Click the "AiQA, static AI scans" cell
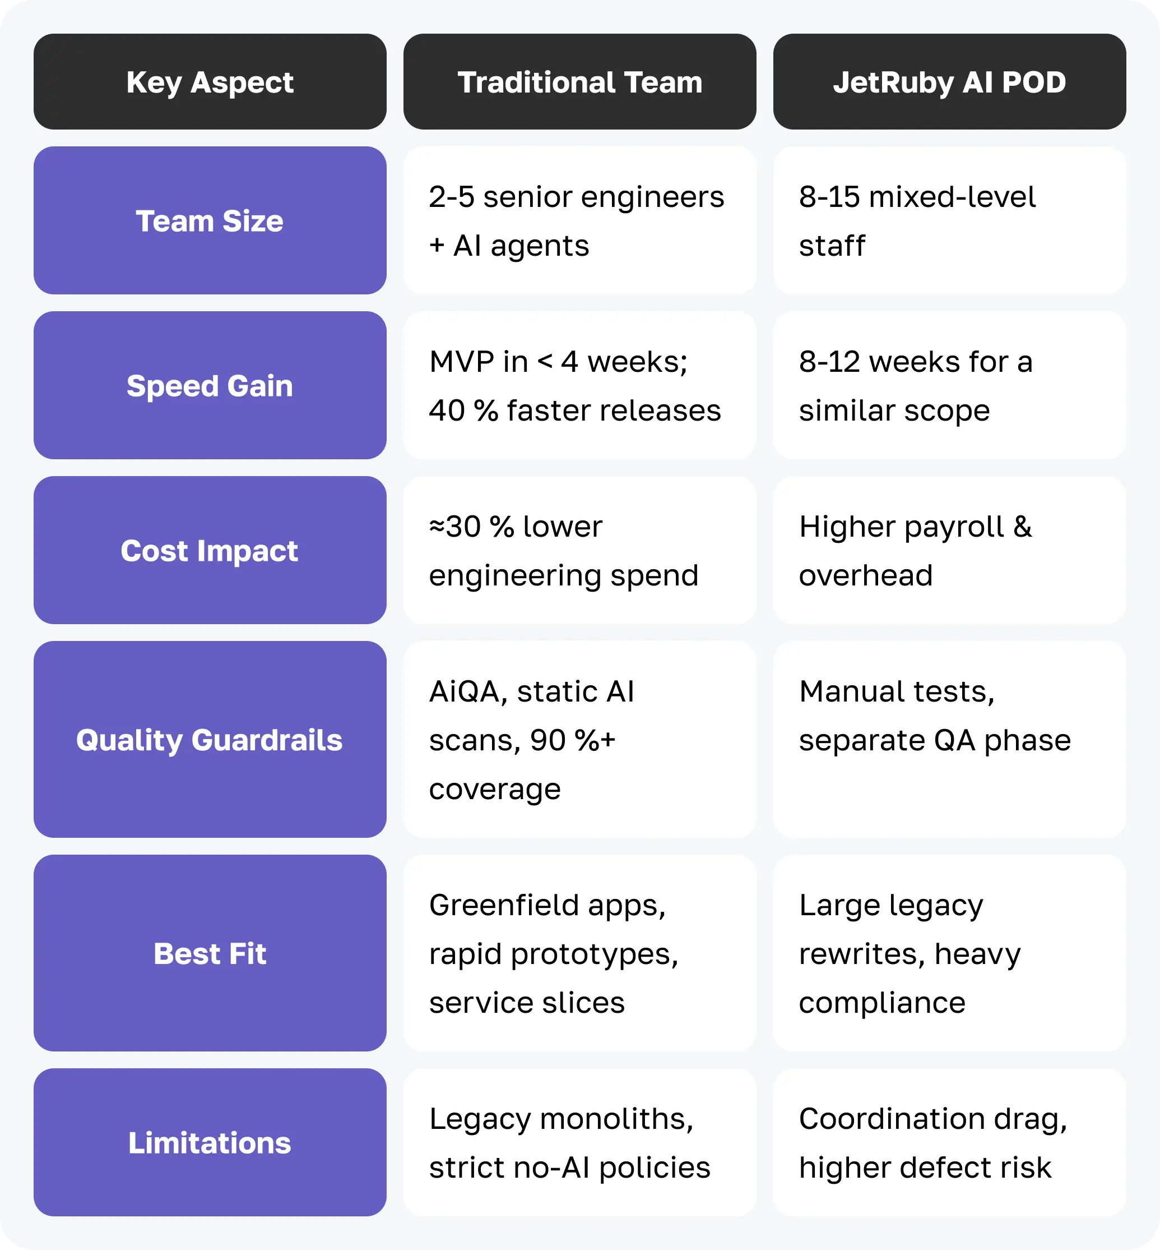Viewport: 1160px width, 1250px height. (579, 739)
